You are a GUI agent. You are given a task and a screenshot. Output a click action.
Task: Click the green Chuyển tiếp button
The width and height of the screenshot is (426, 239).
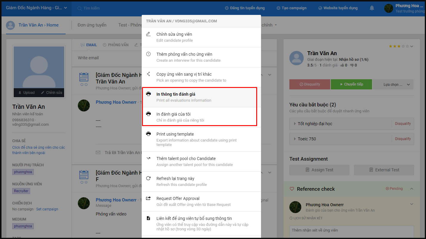pos(351,84)
